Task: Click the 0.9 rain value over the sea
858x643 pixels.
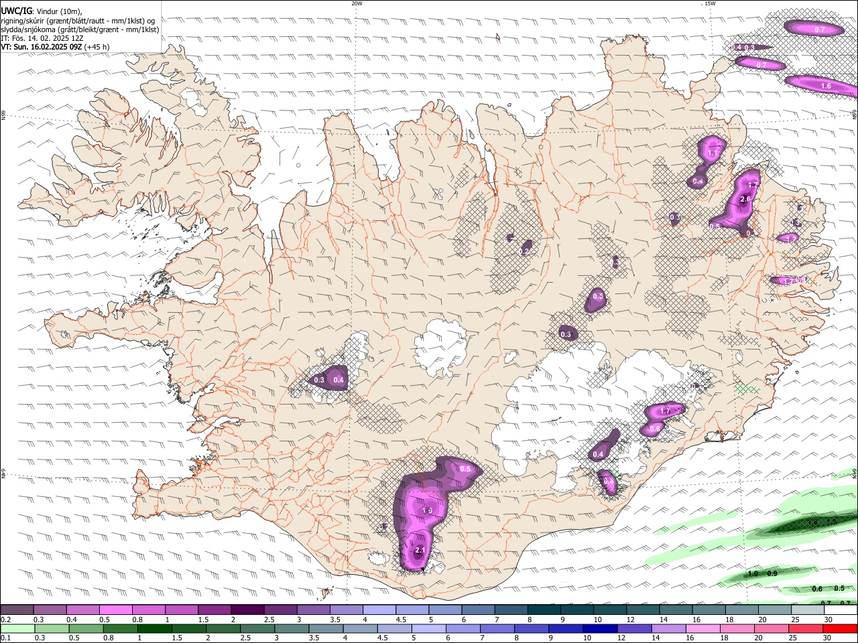Action: (x=772, y=573)
